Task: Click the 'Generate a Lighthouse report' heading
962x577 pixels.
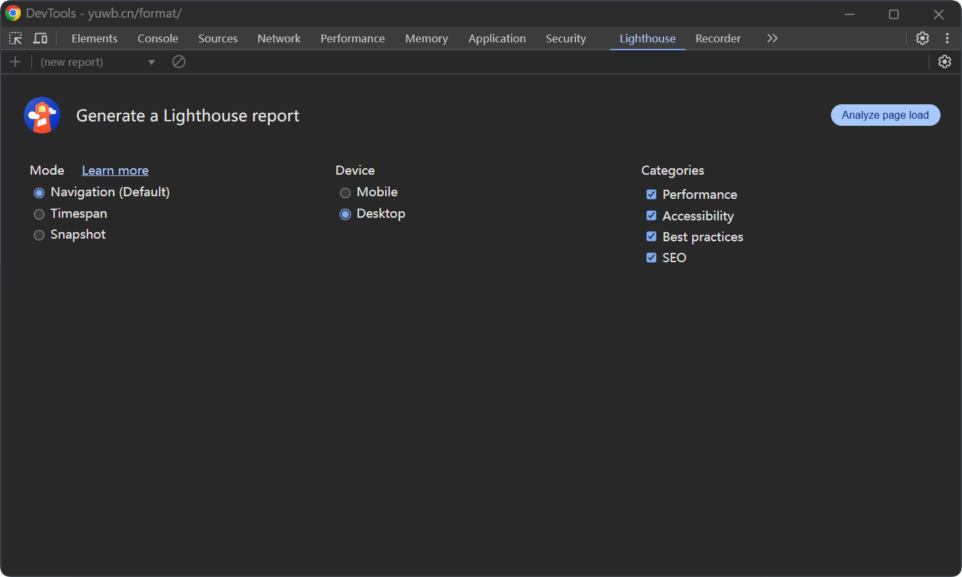Action: [x=188, y=115]
